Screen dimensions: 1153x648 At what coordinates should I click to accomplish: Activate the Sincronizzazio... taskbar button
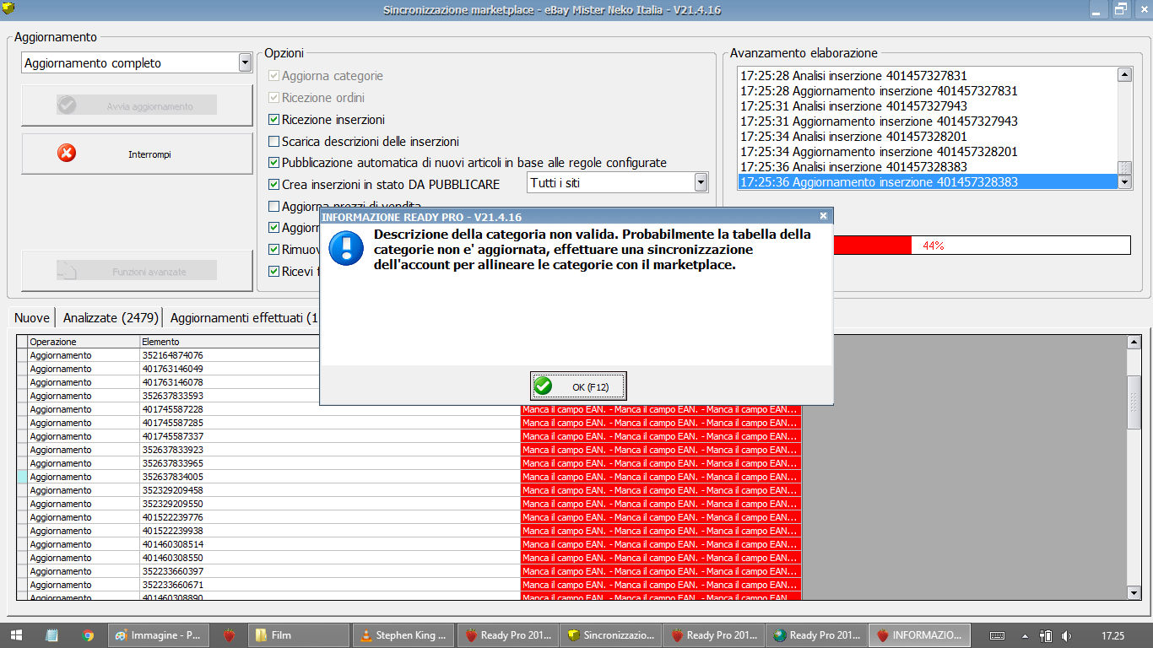(x=611, y=635)
